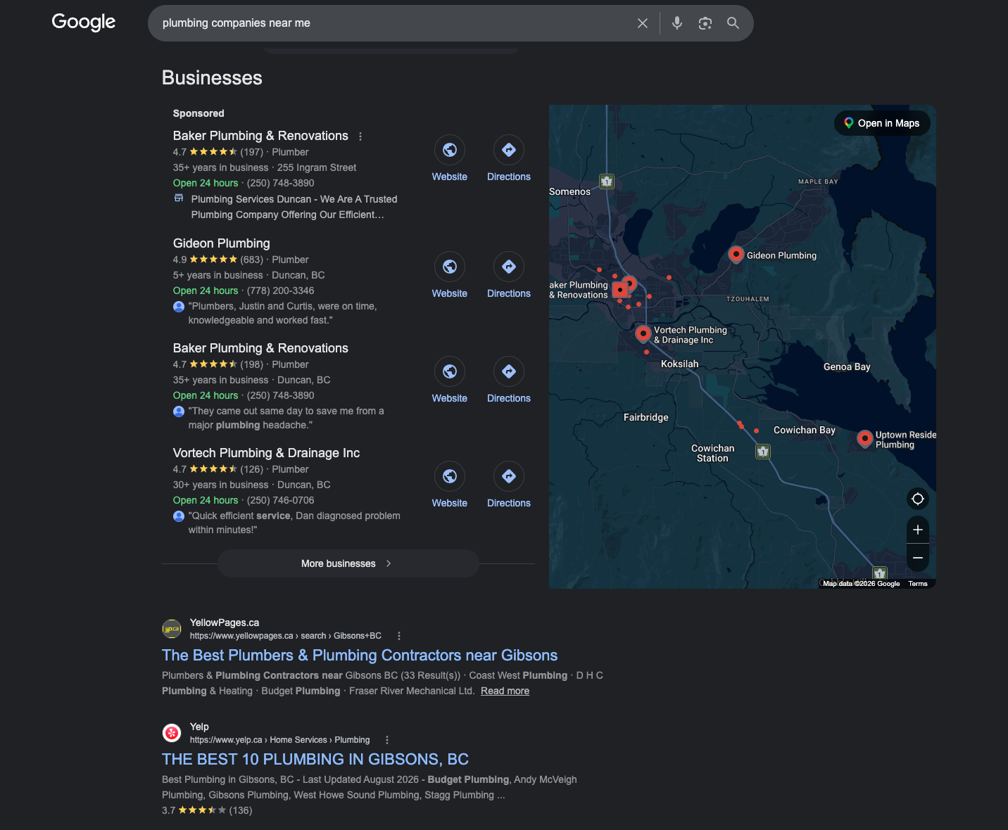Get directions to Vortech Plumbing & Drainage
This screenshot has height=830, width=1008.
tap(508, 476)
